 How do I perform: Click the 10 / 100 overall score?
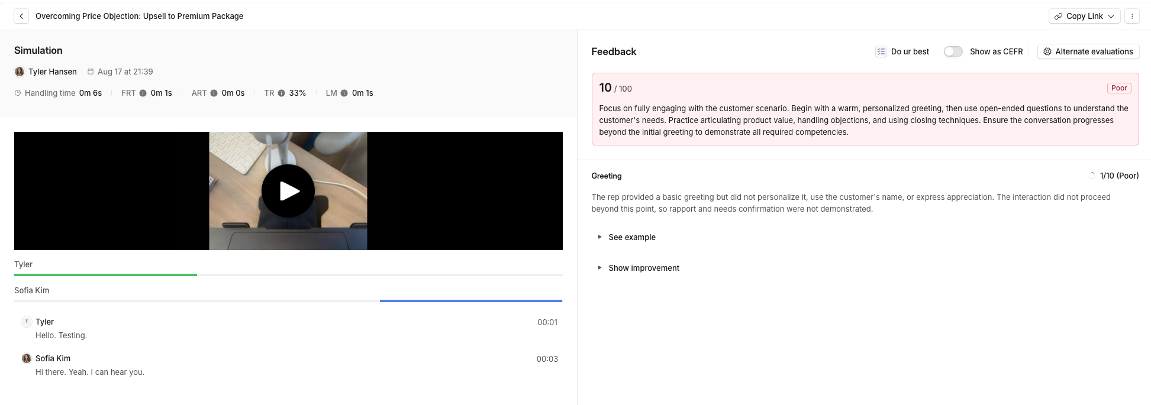pyautogui.click(x=615, y=88)
